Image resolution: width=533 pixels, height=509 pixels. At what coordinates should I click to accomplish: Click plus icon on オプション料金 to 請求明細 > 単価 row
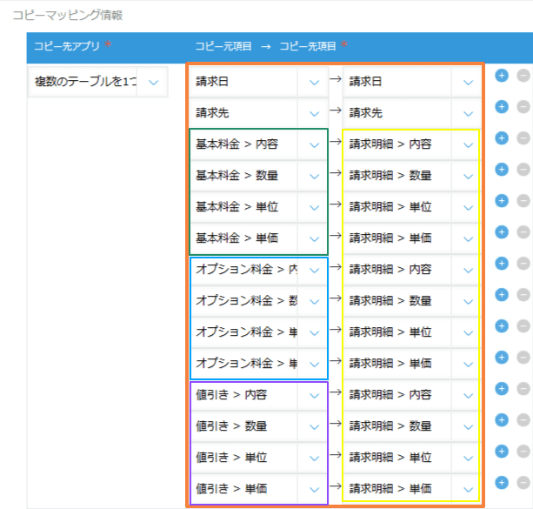point(502,358)
